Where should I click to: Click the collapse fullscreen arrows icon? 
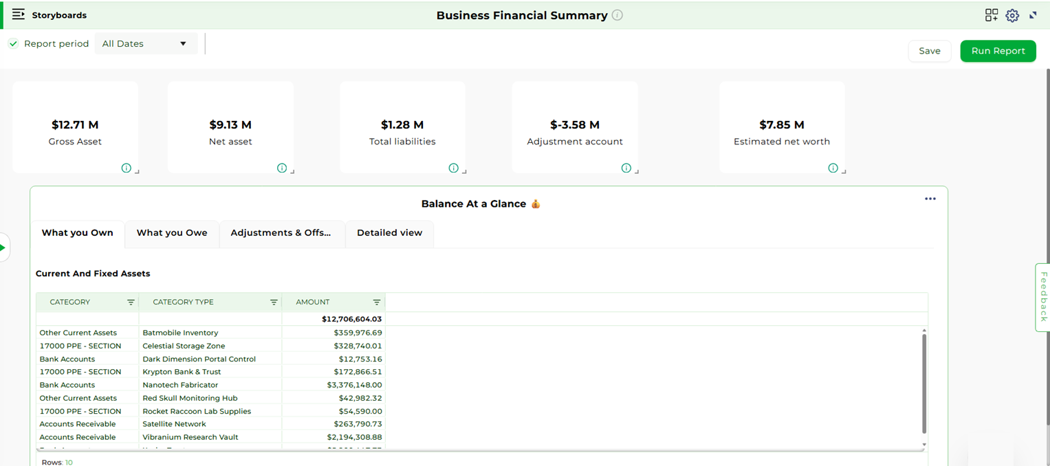[x=1033, y=15]
